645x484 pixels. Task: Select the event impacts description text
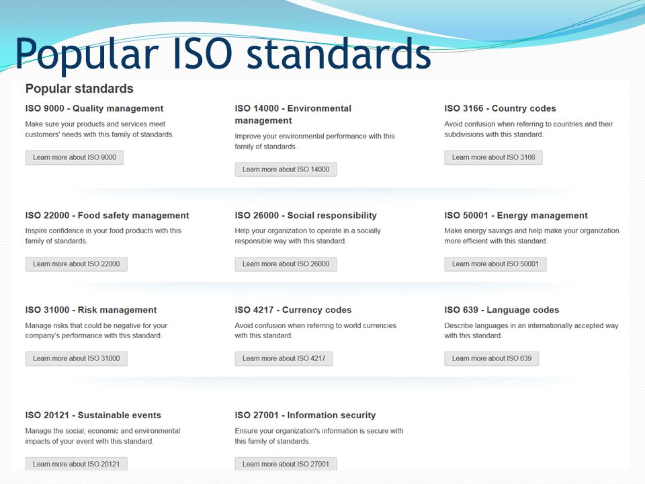[102, 436]
